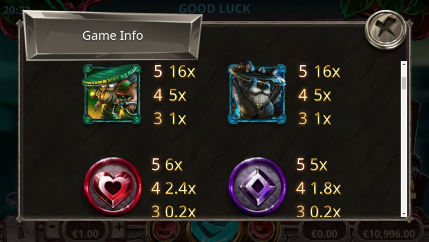Screen dimensions: 429x242
Task: Increase bet with the plus button
Action: click(118, 227)
